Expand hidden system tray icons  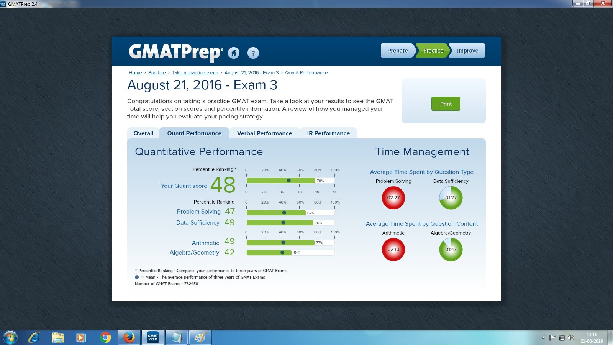[543, 337]
